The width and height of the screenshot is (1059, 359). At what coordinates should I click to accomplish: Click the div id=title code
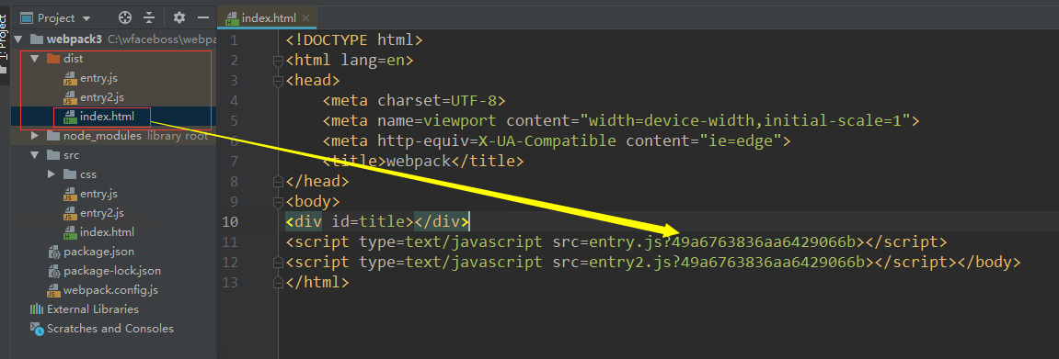377,221
